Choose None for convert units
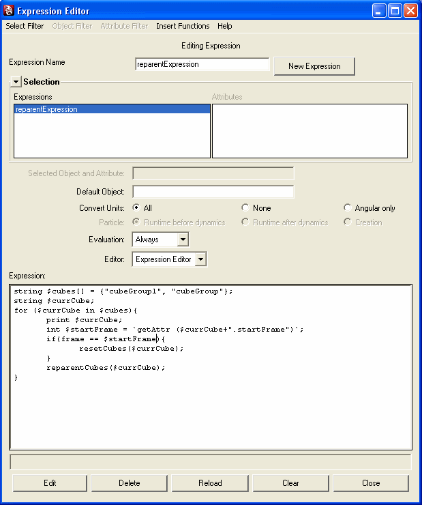This screenshot has height=505, width=422. (245, 207)
